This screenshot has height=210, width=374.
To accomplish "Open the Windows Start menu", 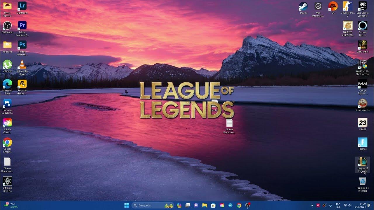I will pos(127,205).
